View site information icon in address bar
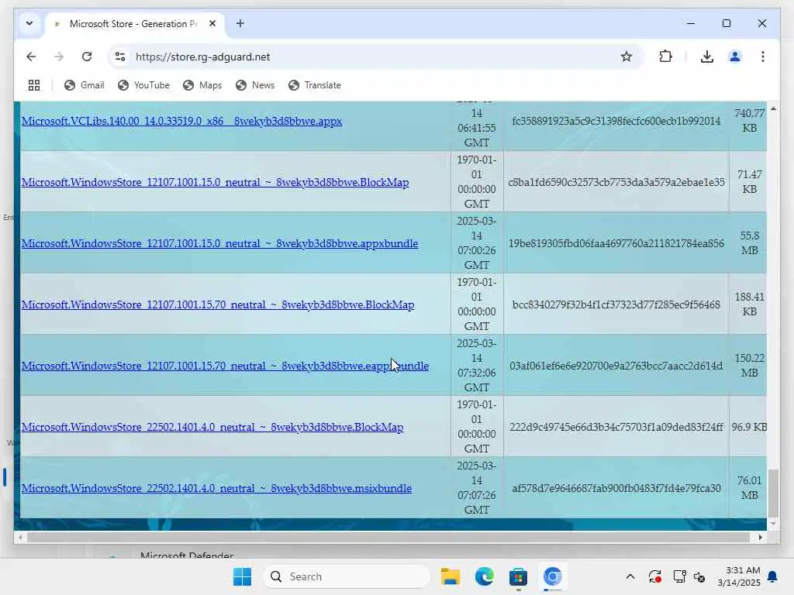794x595 pixels. click(120, 57)
